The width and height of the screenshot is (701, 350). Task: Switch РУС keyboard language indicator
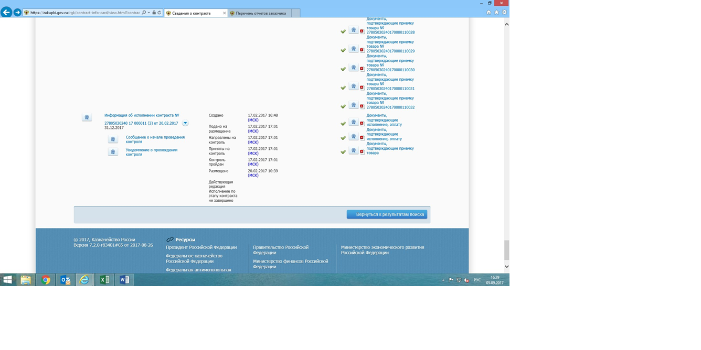(x=477, y=280)
